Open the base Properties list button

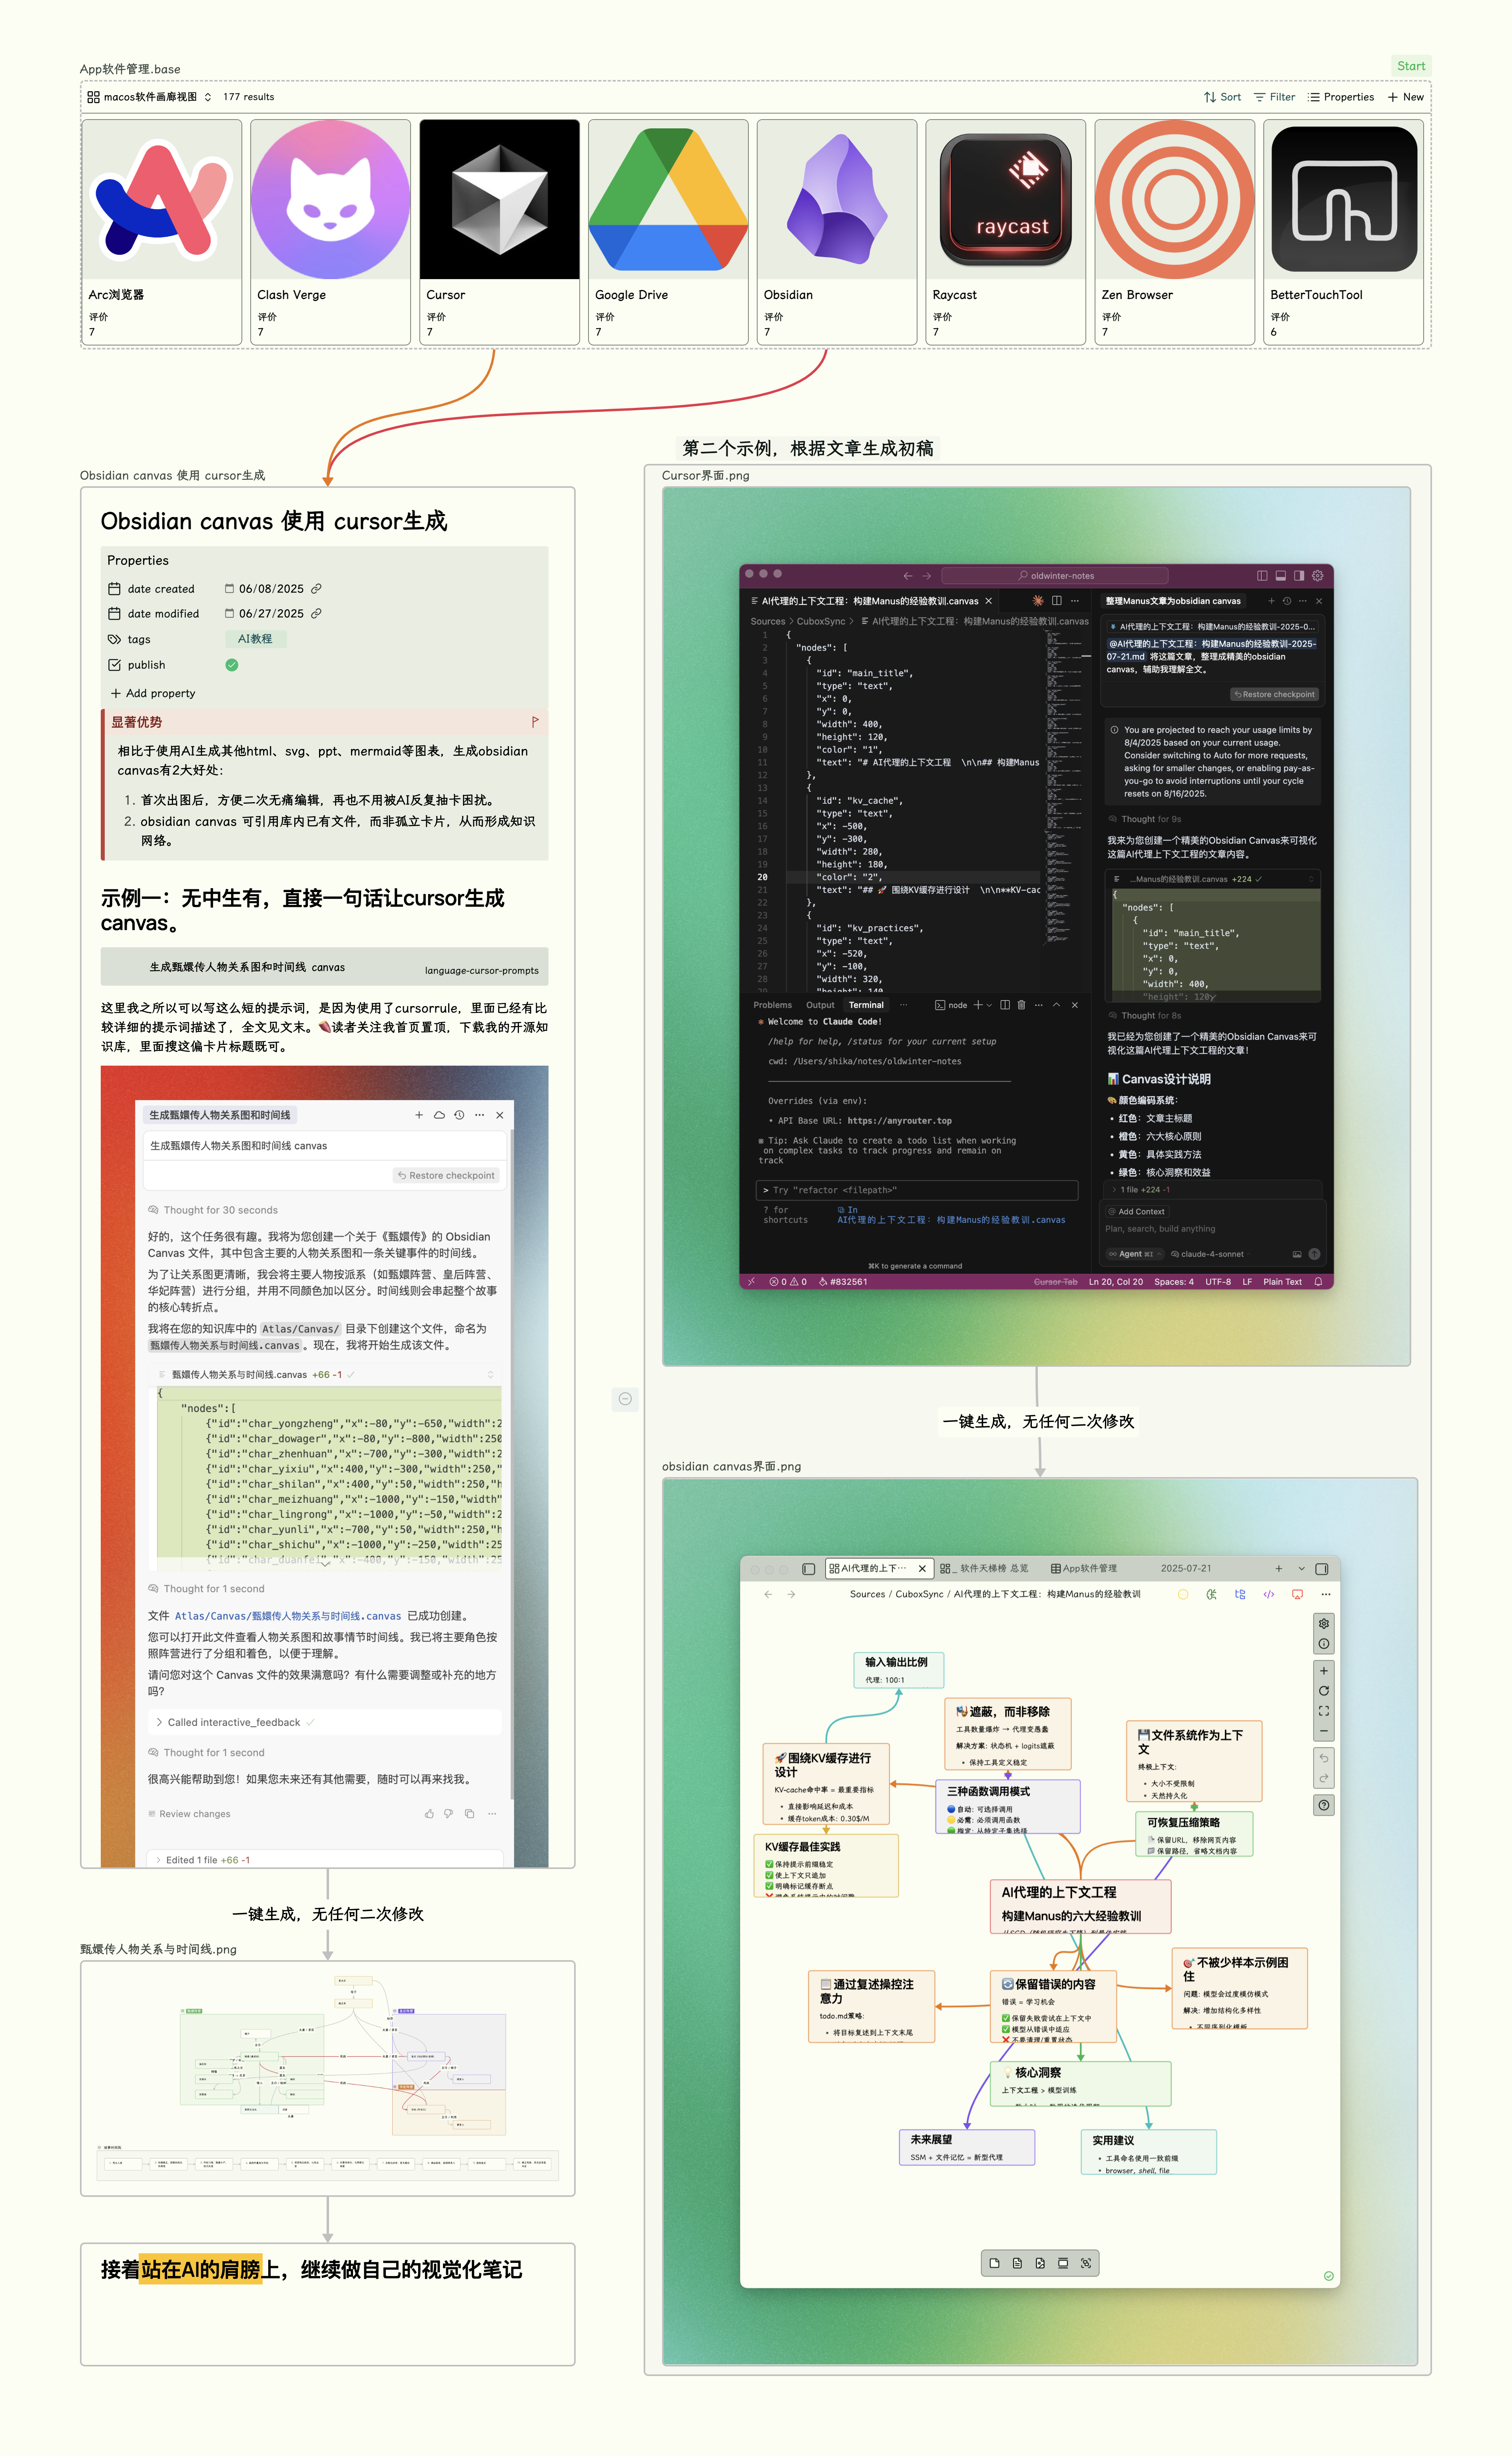click(x=1340, y=97)
